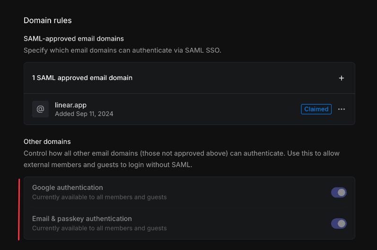The image size is (377, 250).
Task: Click the red vertical highlight bar
Action: click(x=19, y=208)
